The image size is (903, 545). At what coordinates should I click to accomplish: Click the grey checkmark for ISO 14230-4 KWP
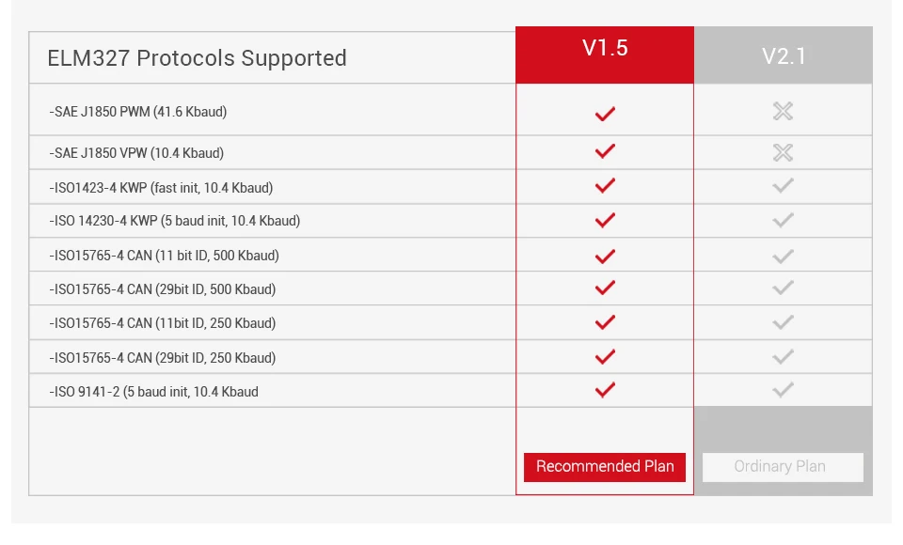(783, 220)
